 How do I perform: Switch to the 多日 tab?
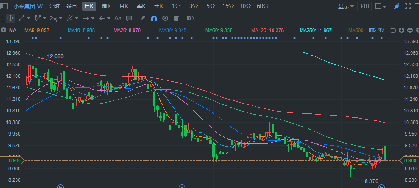tap(72, 6)
